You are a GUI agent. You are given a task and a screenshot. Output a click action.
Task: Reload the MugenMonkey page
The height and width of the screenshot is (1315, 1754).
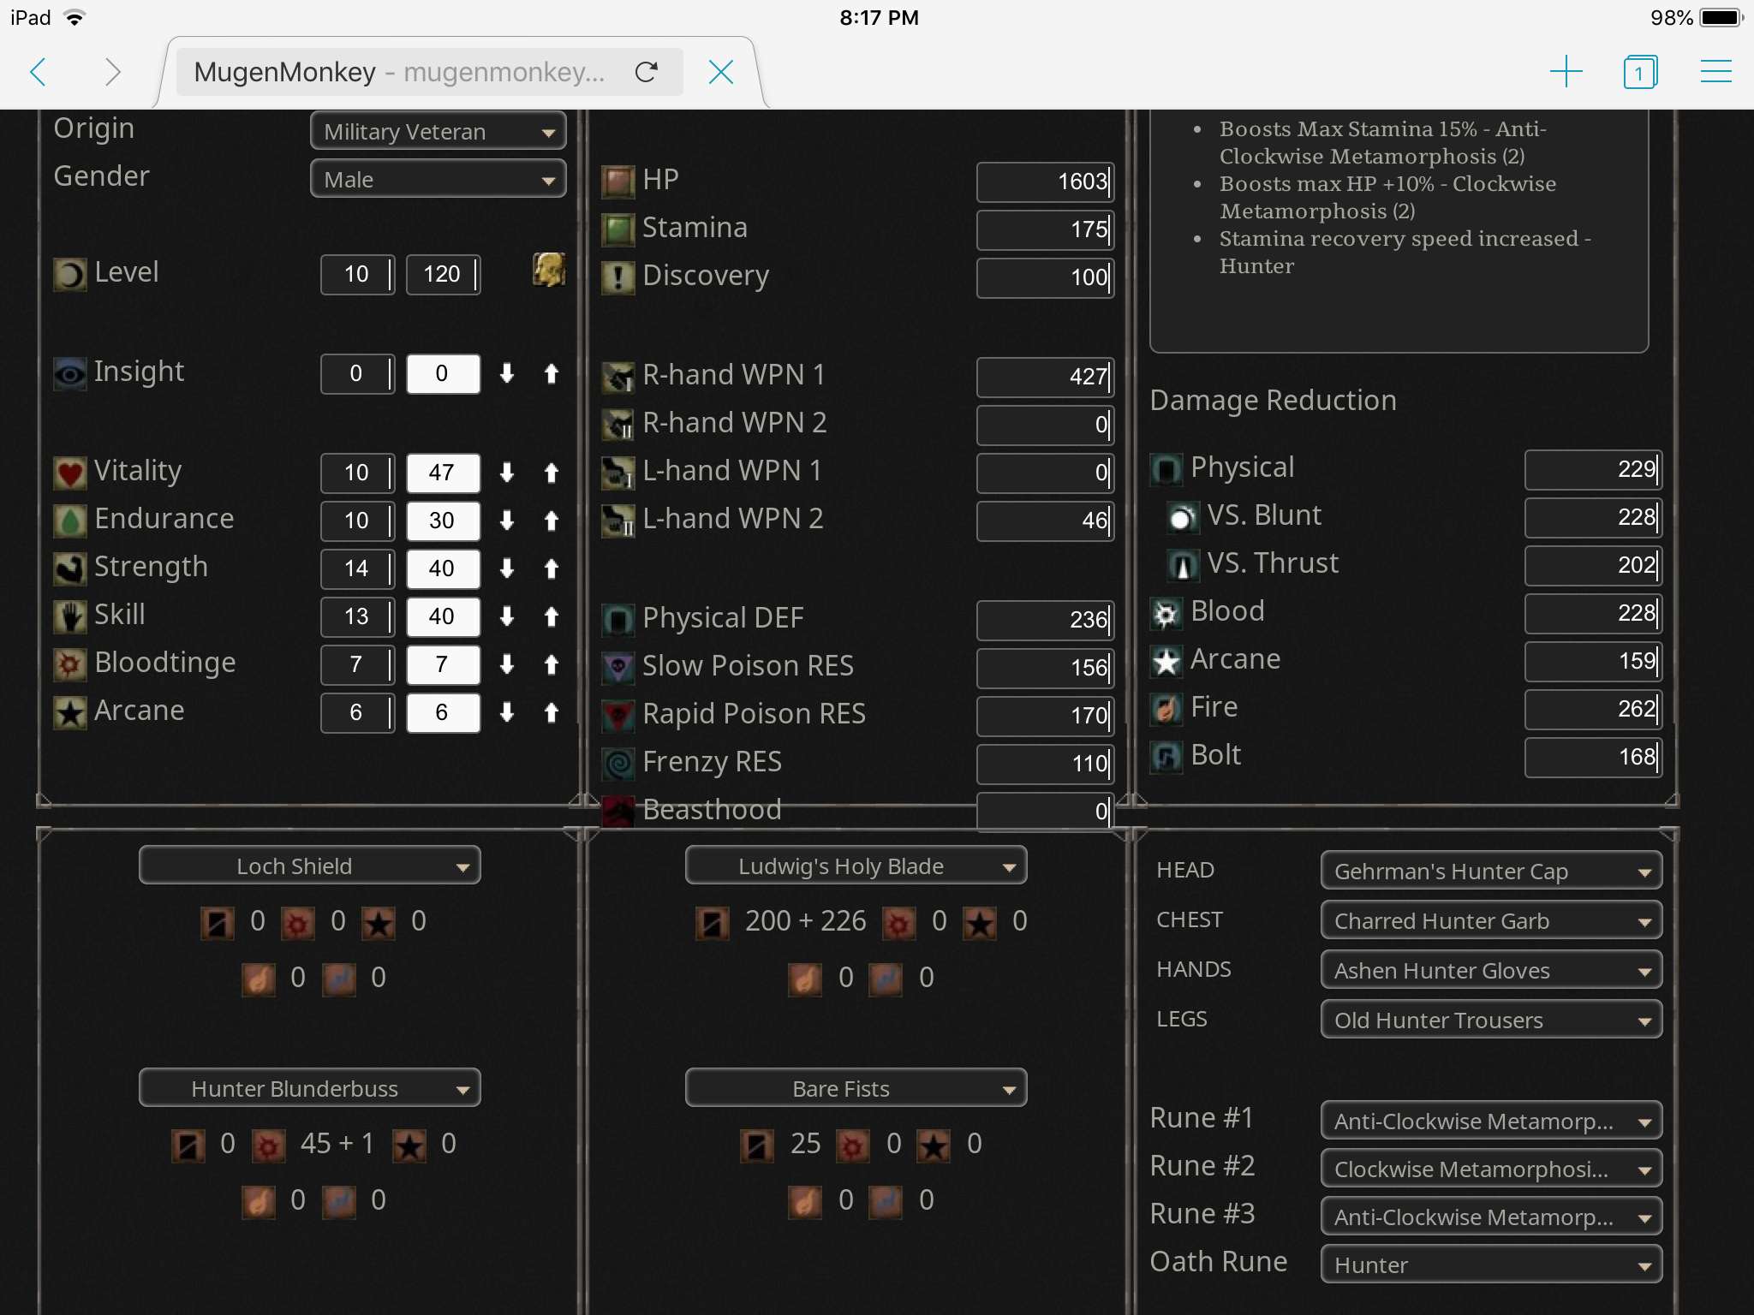647,72
